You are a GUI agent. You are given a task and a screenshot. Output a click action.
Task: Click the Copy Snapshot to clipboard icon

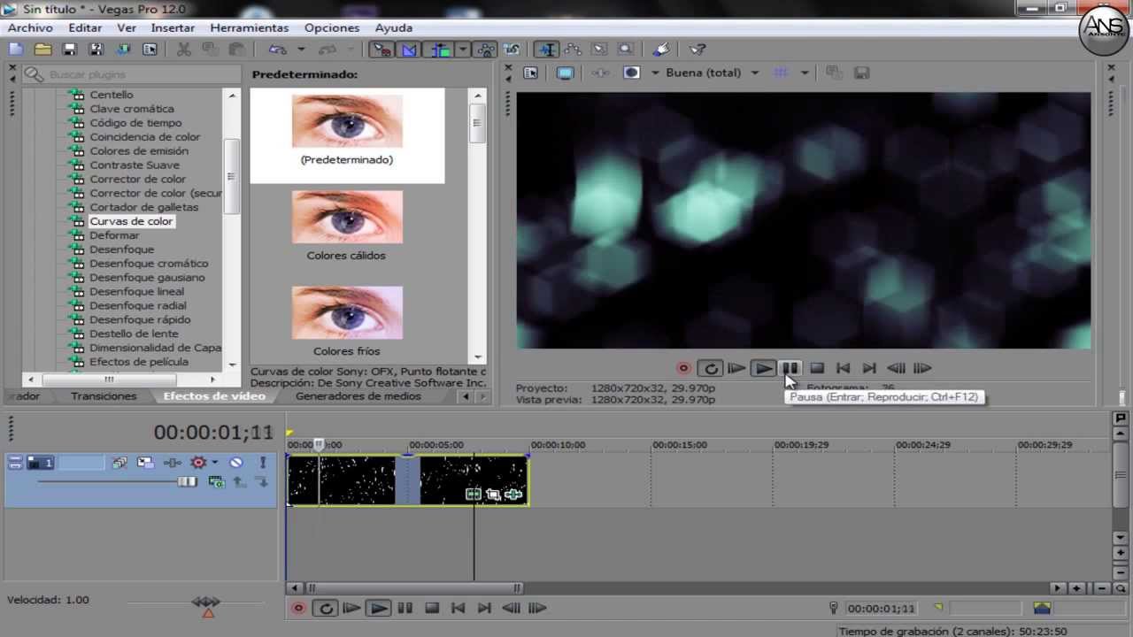834,73
